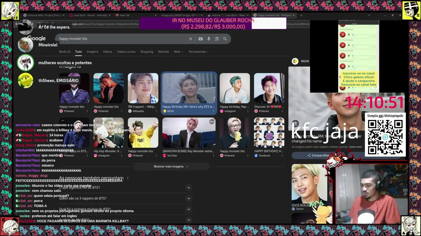Open a new browser tab with plus
This screenshot has height=236, width=421.
pos(301,15)
